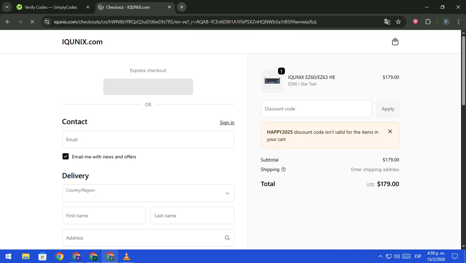Click the Last name field
This screenshot has height=263, width=466.
coord(192,215)
